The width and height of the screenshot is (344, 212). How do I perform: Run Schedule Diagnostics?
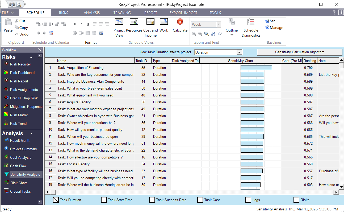251,28
